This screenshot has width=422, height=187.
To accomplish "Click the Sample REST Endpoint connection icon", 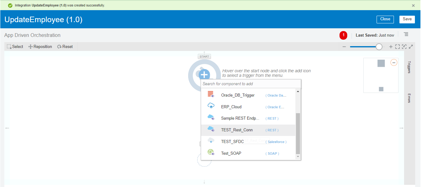I will click(x=211, y=118).
